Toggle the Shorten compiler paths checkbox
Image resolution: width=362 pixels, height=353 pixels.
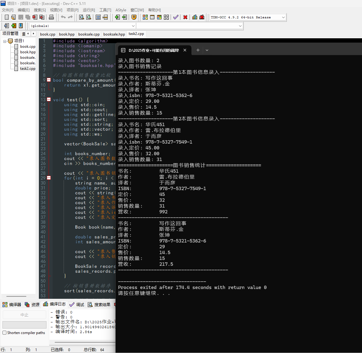[x=4, y=333]
